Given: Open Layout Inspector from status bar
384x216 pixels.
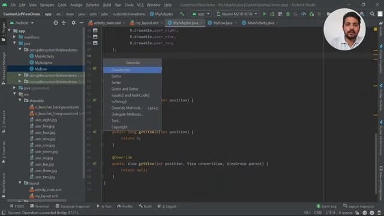Looking at the screenshot, I should tap(359, 206).
